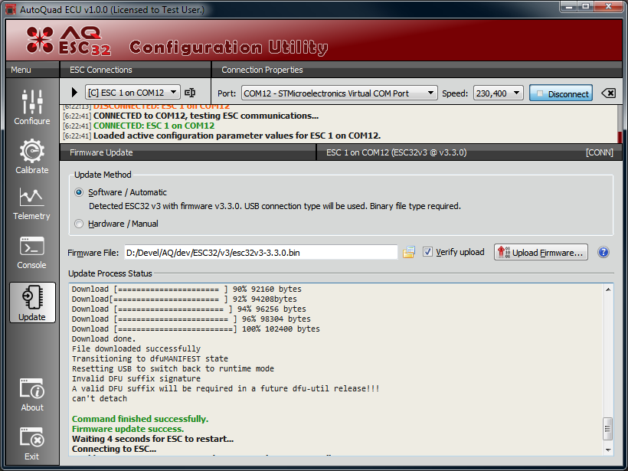
Task: Click the 'Update Method' group label
Action: (103, 175)
